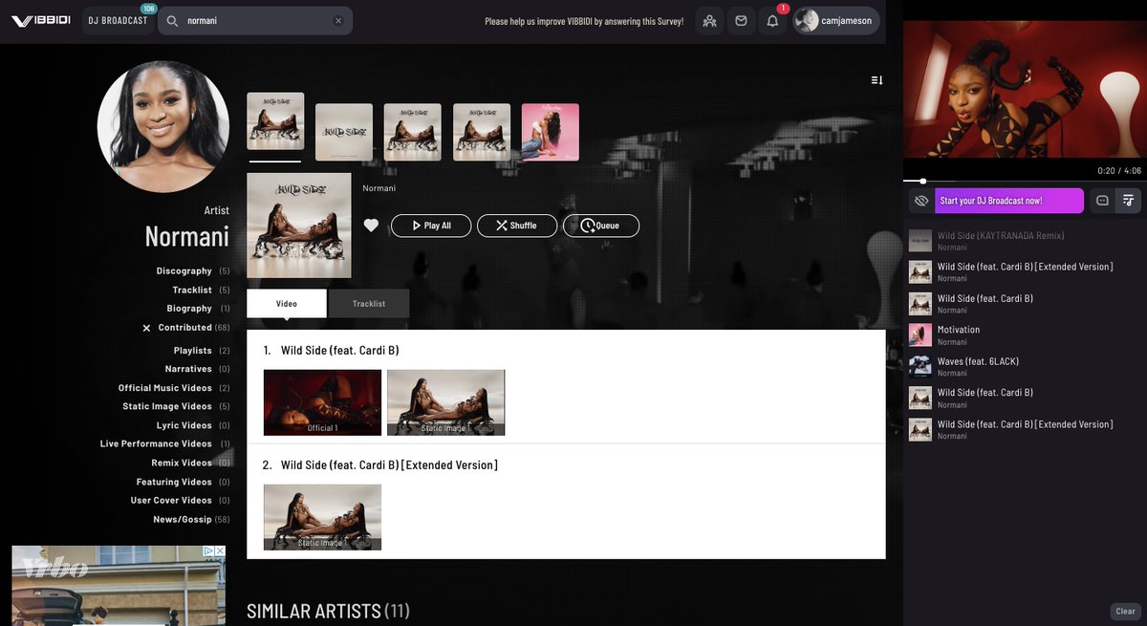Switch to the Tracklist tab
Image resolution: width=1147 pixels, height=626 pixels.
[369, 303]
